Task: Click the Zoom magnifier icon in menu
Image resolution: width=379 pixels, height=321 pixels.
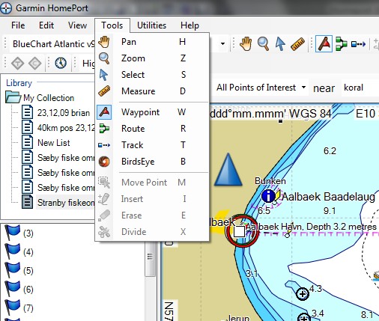Action: [104, 58]
